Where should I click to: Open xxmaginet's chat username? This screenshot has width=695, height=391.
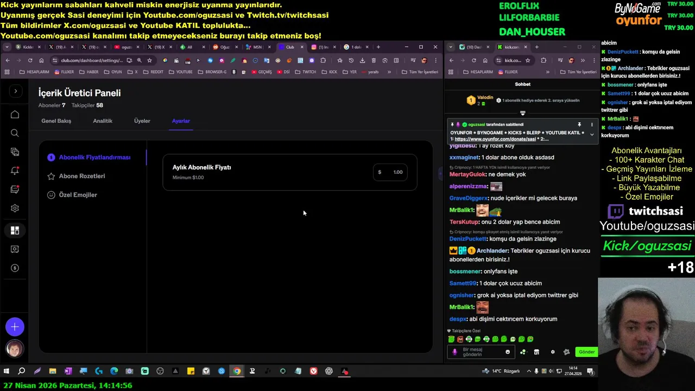click(x=464, y=157)
